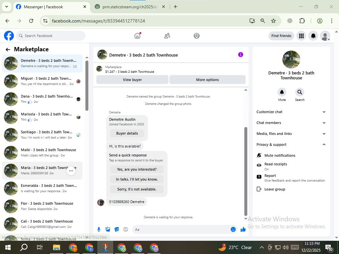Click the back arrow next to Marketplace
Image resolution: width=339 pixels, height=254 pixels.
pyautogui.click(x=8, y=50)
